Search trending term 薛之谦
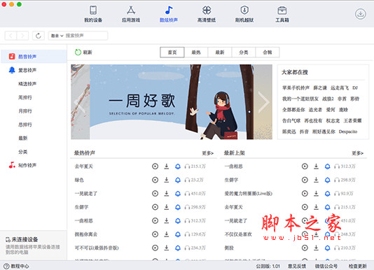374x270 pixels. (x=320, y=87)
